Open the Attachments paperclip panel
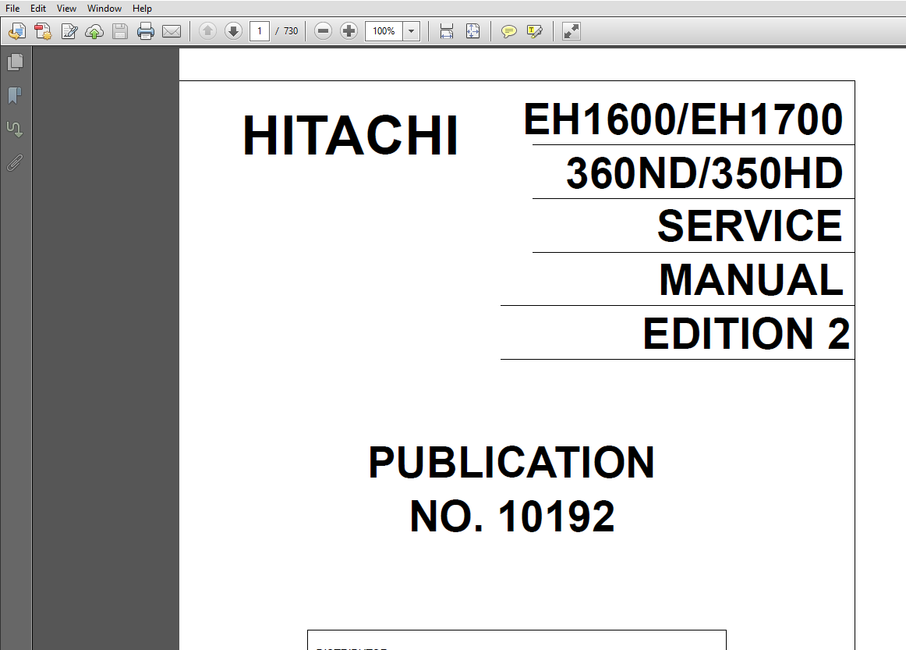Image resolution: width=906 pixels, height=650 pixels. pos(15,163)
